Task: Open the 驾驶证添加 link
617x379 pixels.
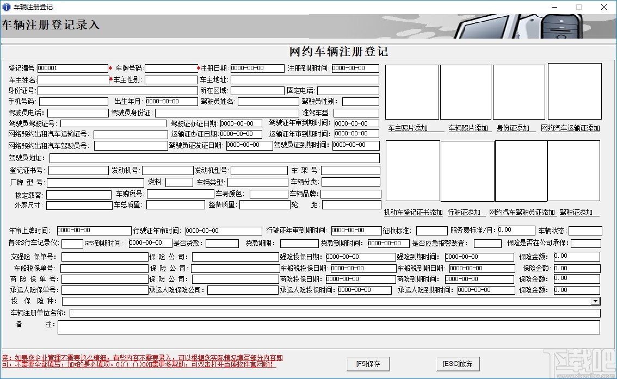Action: tap(576, 212)
